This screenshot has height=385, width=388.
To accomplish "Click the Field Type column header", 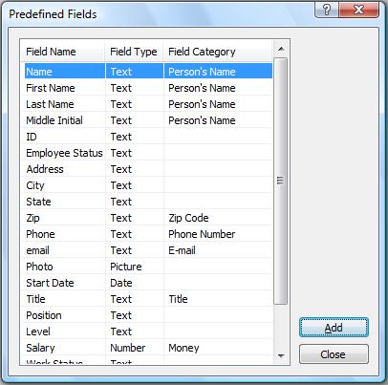I will coord(134,52).
